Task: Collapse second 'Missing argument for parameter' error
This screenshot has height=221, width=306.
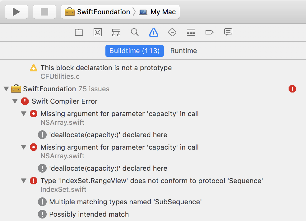Action: 24,147
